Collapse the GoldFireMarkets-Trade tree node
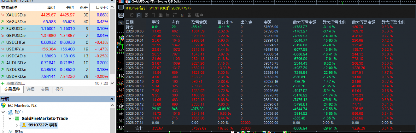The width and height of the screenshot is (416, 133). pos(10,118)
